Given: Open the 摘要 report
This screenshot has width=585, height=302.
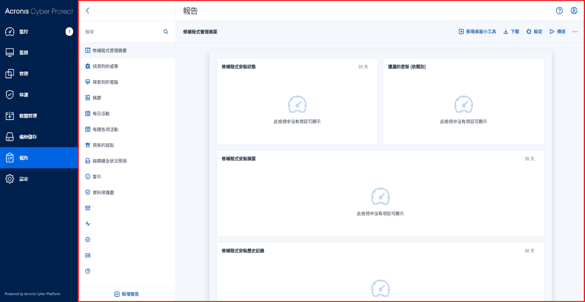Looking at the screenshot, I should point(127,98).
